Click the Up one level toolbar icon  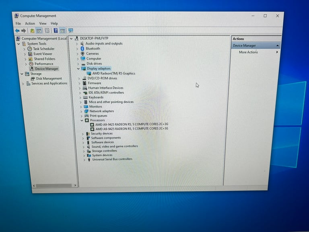click(32, 31)
